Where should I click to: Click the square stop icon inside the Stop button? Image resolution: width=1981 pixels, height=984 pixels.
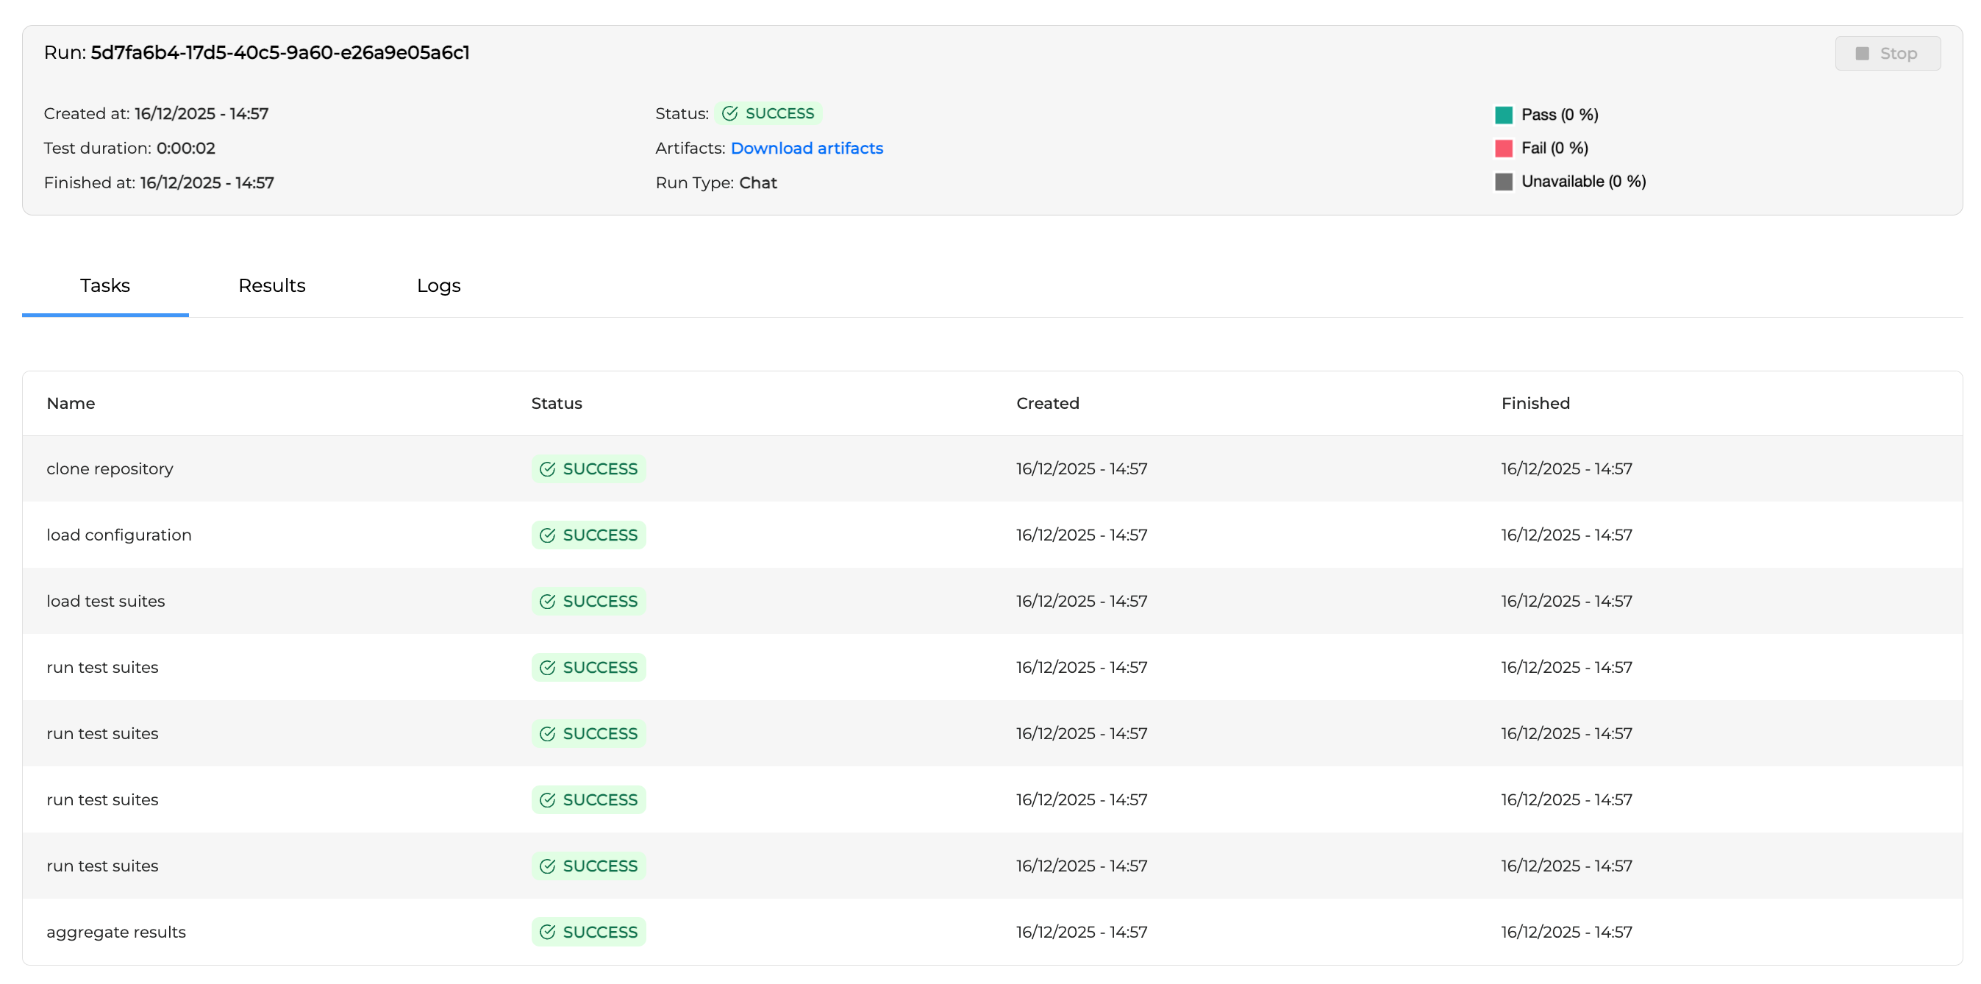1862,53
